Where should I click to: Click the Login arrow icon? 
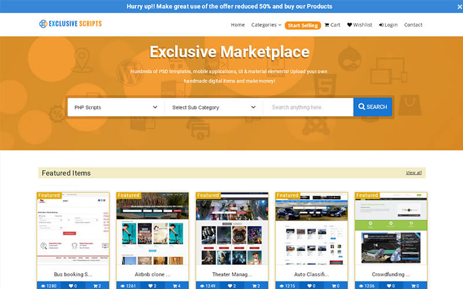tap(381, 25)
